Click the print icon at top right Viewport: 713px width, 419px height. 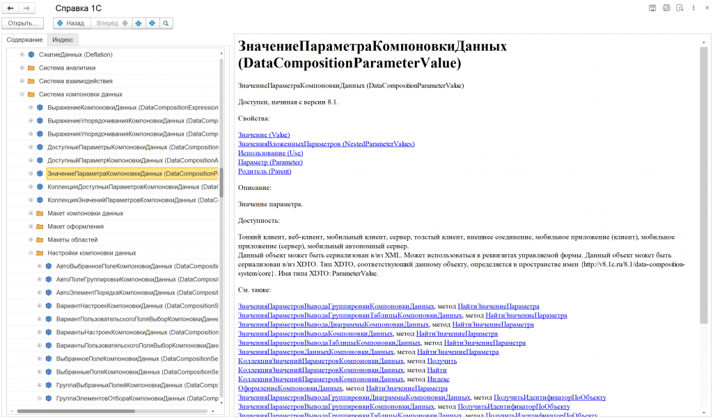(x=666, y=8)
